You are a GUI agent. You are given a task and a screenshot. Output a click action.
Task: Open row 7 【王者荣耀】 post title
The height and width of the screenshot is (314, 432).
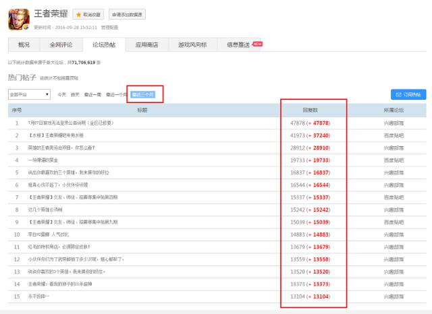(x=73, y=197)
